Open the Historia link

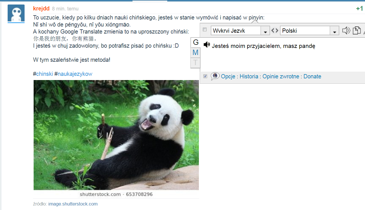(x=249, y=76)
